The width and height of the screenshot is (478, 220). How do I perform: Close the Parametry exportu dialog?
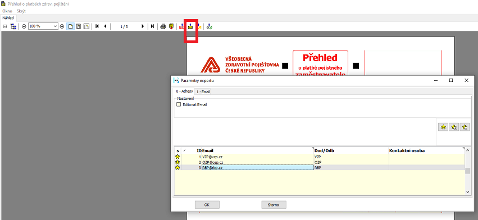466,80
